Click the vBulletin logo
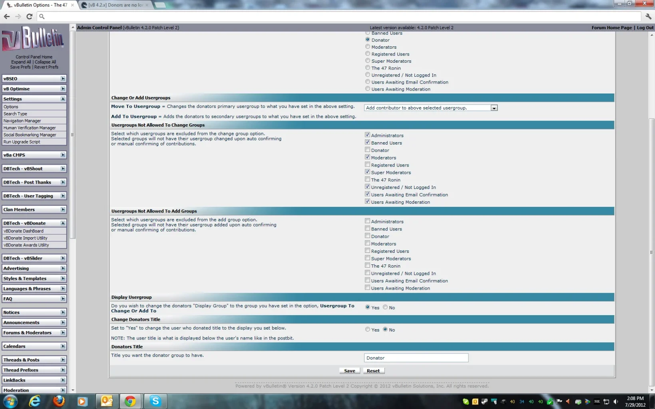The width and height of the screenshot is (655, 409). [x=33, y=38]
